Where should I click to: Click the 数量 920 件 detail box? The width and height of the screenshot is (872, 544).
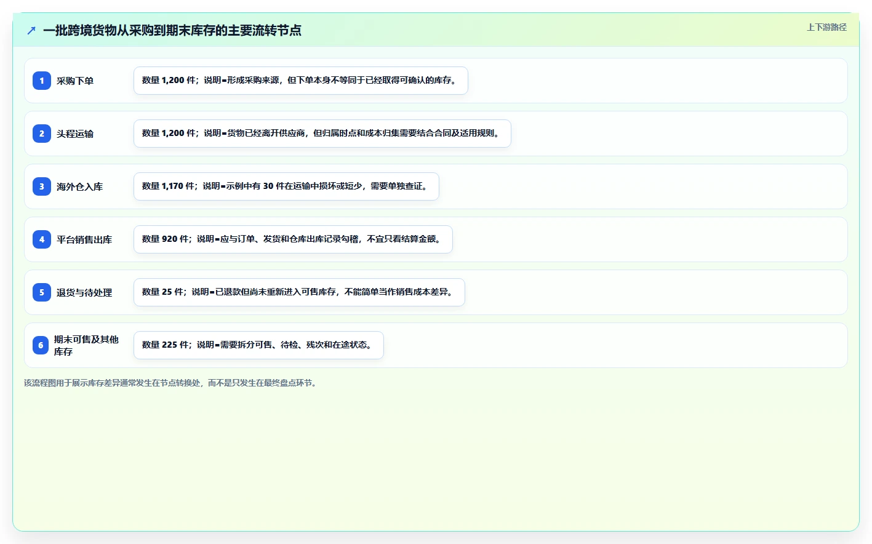tap(293, 239)
